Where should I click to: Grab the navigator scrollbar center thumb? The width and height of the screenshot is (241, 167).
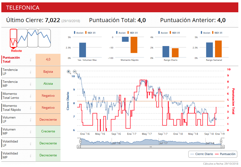[151, 147]
